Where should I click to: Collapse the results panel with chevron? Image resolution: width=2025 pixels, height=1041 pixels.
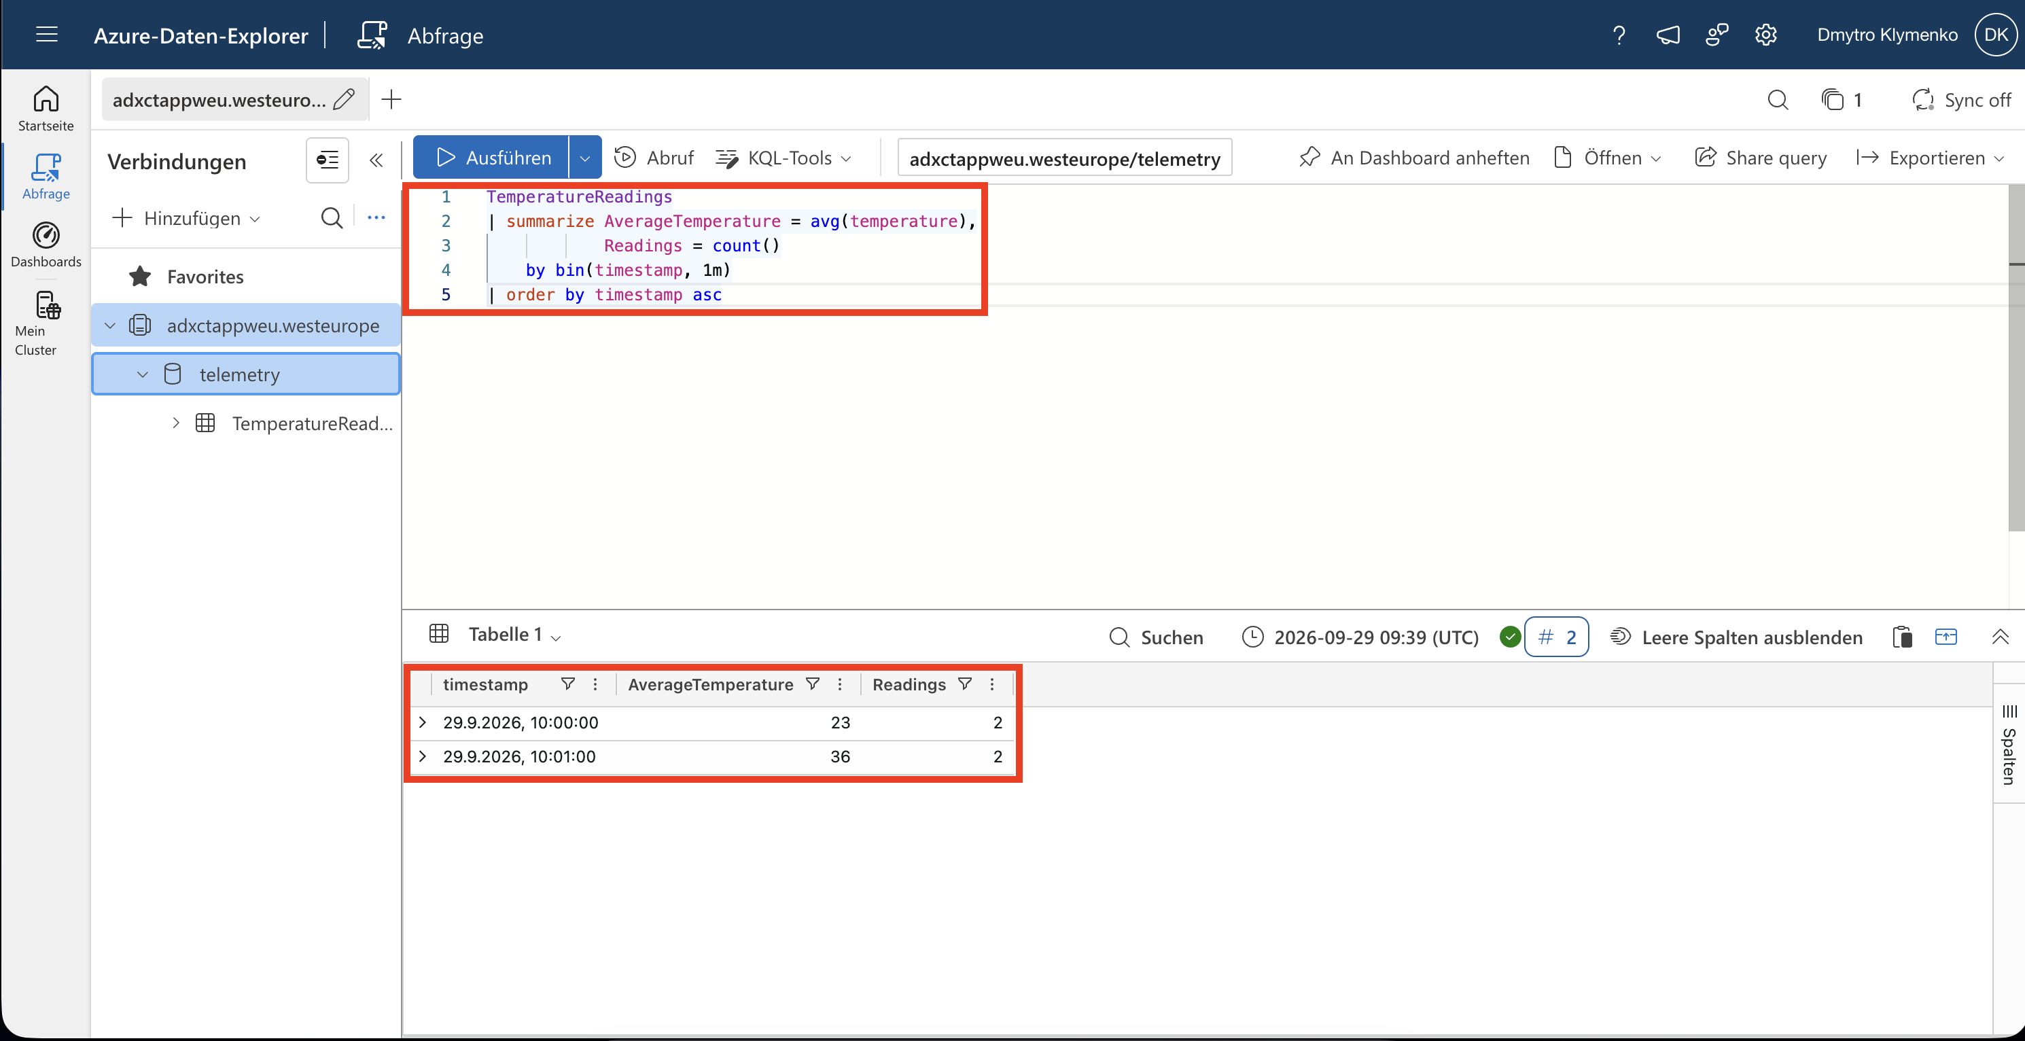coord(2001,637)
